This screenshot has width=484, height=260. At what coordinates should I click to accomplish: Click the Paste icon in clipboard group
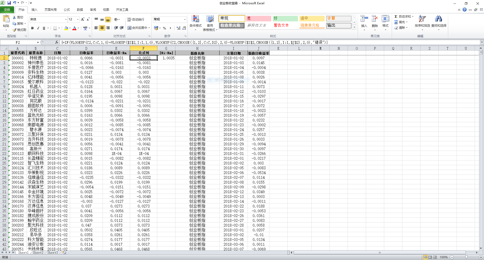click(6, 19)
